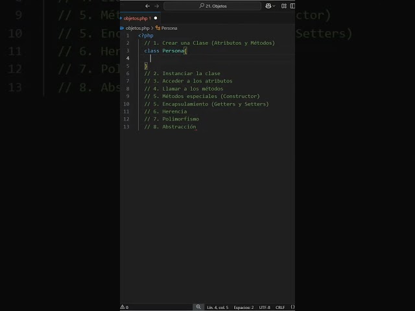Click line number 13 in gutter
This screenshot has height=311, width=415.
click(x=126, y=127)
